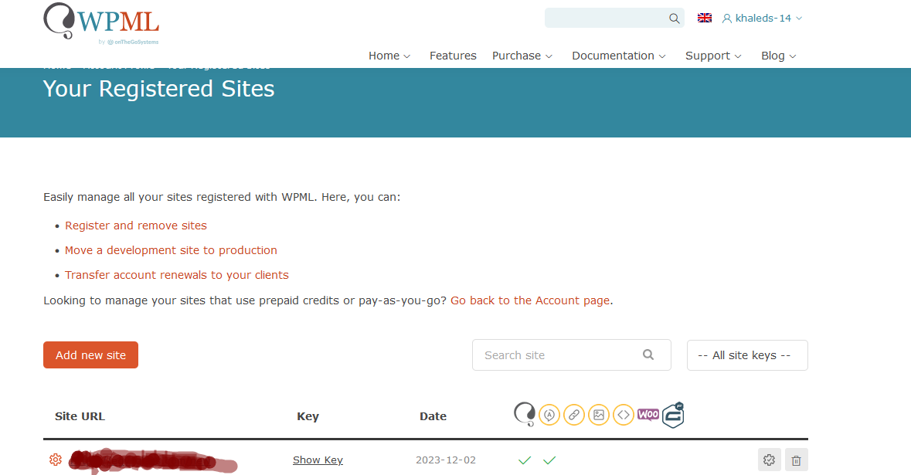Open the khaleds-14 account dropdown

(763, 19)
